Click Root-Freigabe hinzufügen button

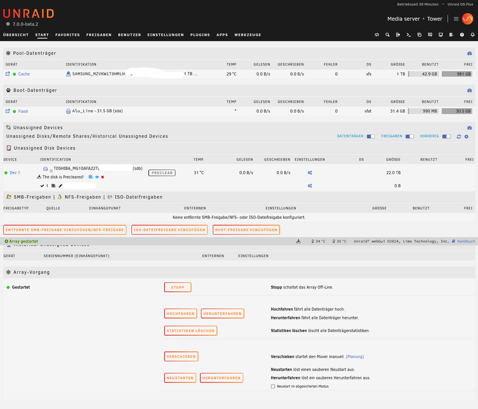[x=246, y=230]
